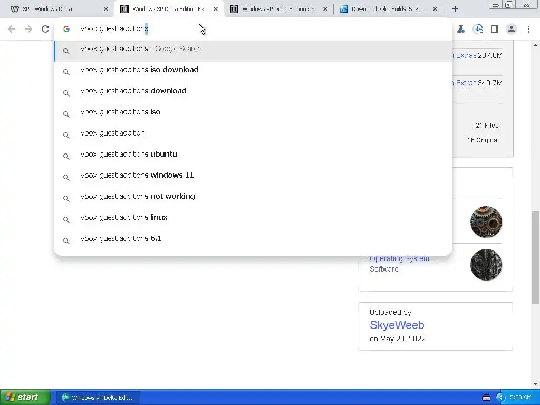
Task: Click the on May 20, 2022 text
Action: pyautogui.click(x=398, y=339)
